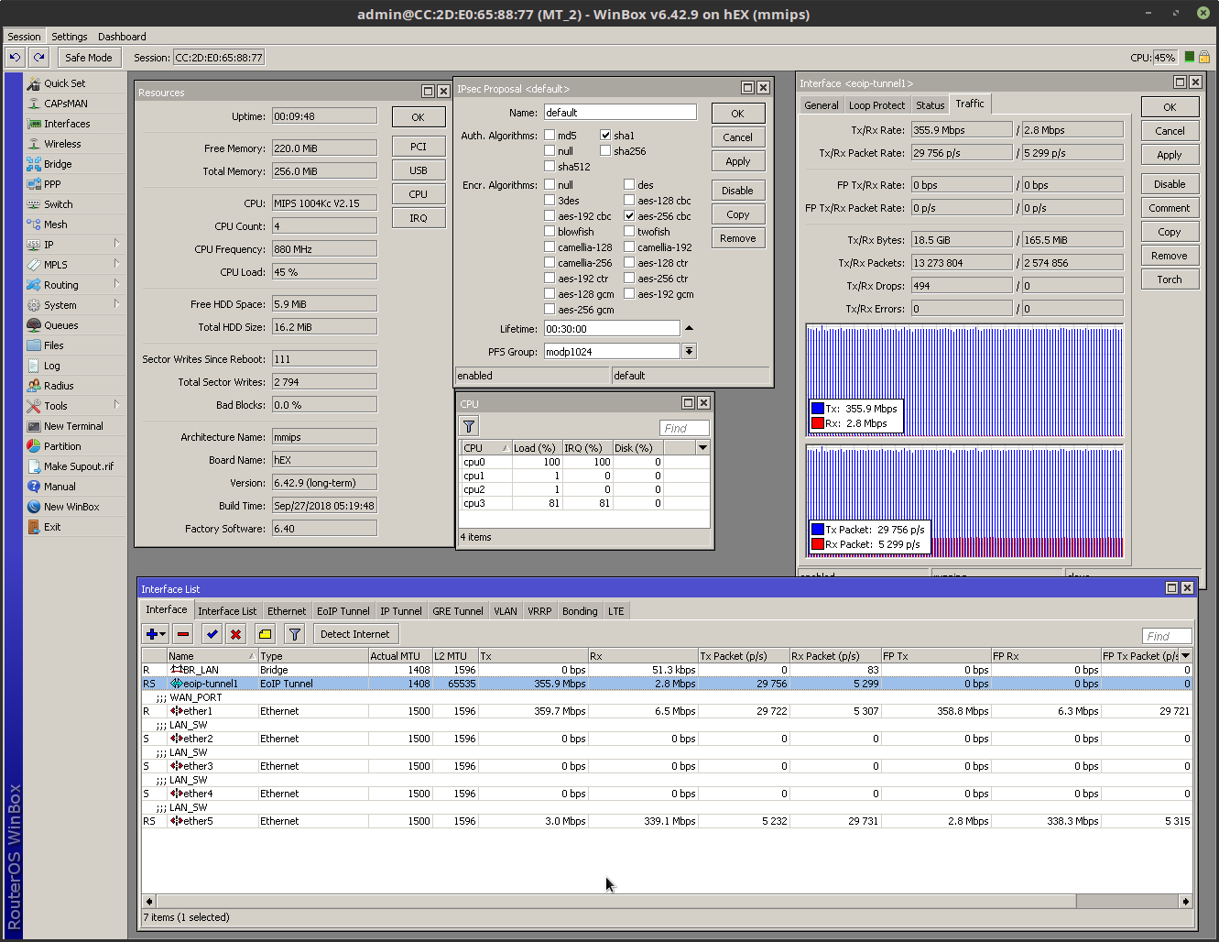
Task: Click the redo arrow in the toolbar
Action: pos(38,57)
